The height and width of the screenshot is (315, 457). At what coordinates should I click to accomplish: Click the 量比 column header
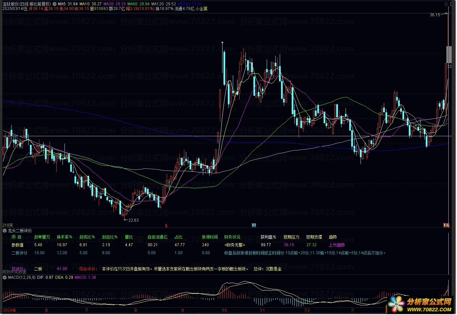129,237
